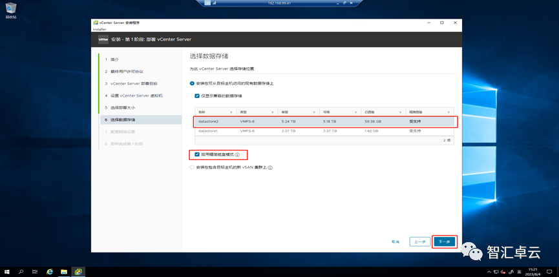
Task: Open the Installer menu in the window
Action: pyautogui.click(x=100, y=29)
